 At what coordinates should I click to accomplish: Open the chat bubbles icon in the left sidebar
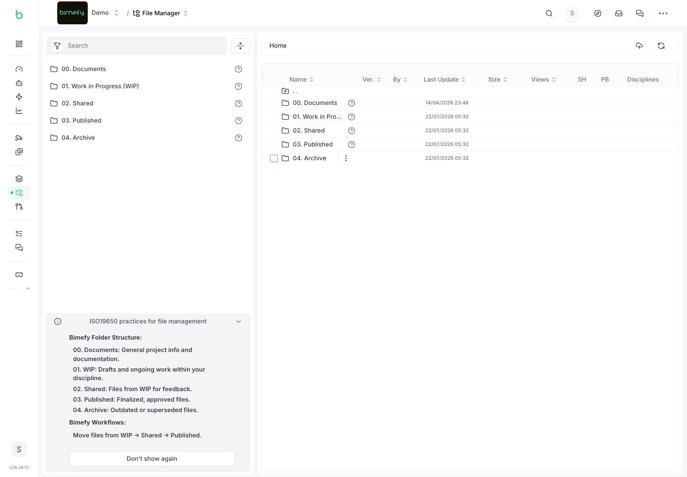point(19,248)
